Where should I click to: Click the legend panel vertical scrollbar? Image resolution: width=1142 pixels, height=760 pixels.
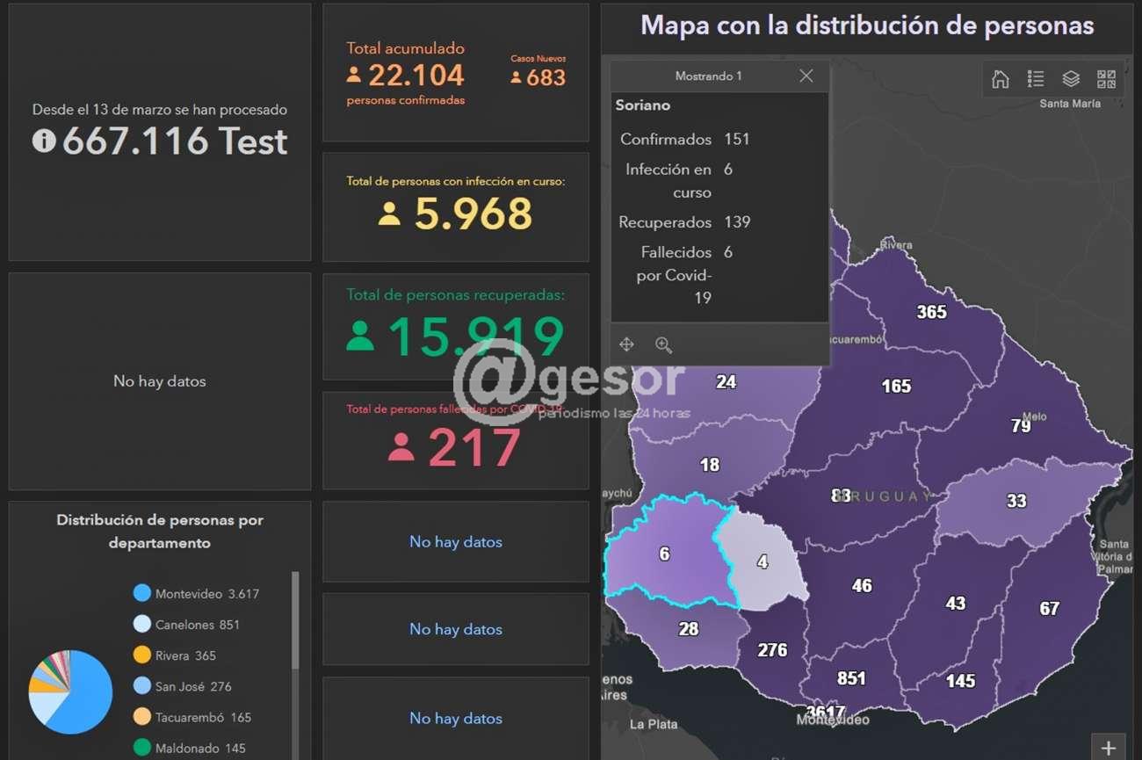295,619
